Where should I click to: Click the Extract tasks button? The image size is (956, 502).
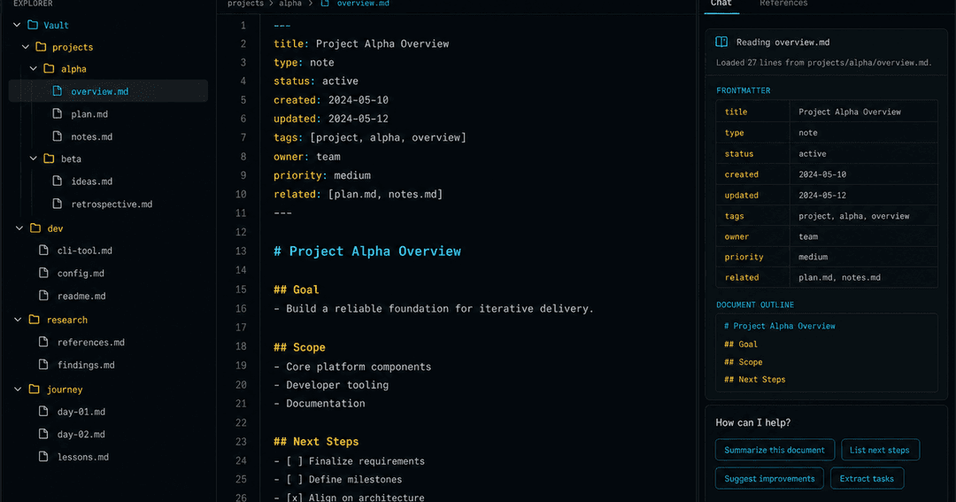[867, 479]
